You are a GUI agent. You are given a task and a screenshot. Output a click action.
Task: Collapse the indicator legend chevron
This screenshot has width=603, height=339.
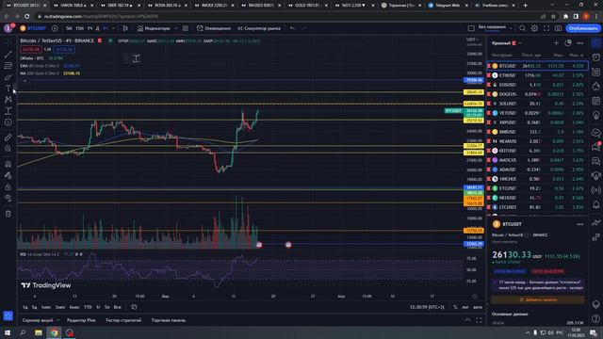pyautogui.click(x=25, y=81)
